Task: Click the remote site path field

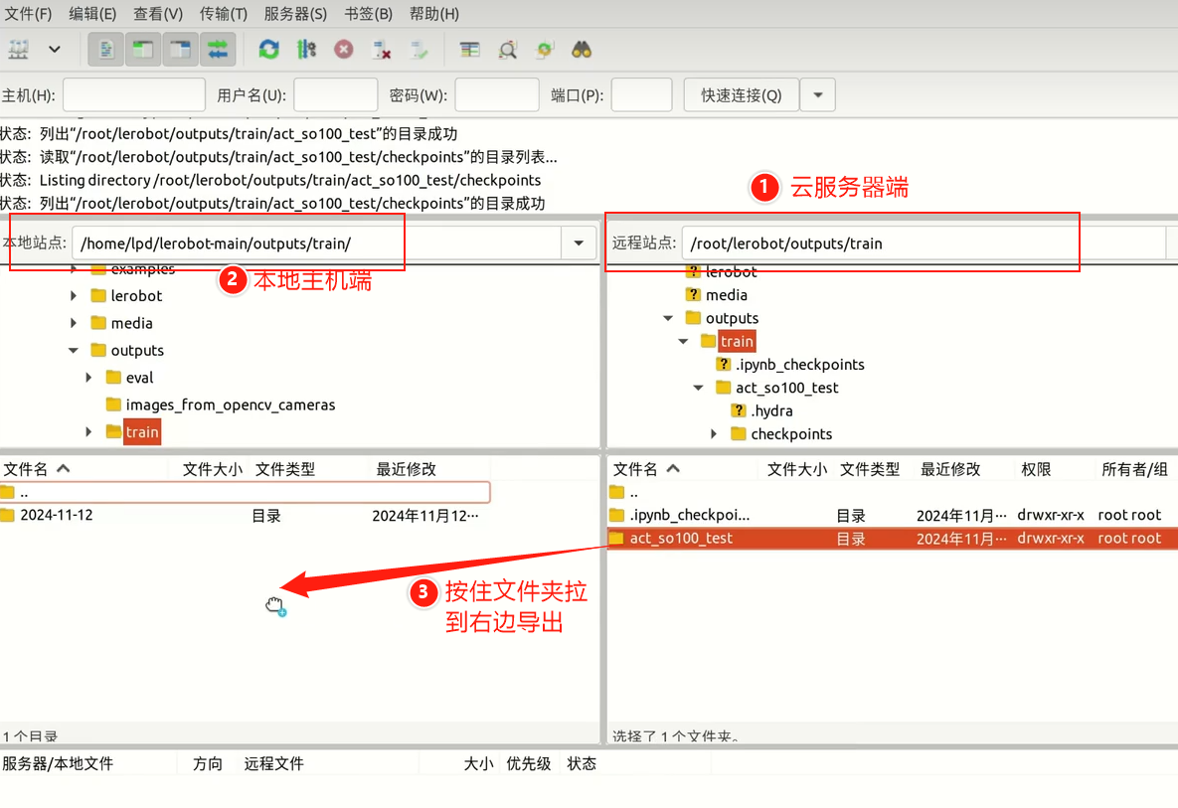Action: pyautogui.click(x=925, y=243)
